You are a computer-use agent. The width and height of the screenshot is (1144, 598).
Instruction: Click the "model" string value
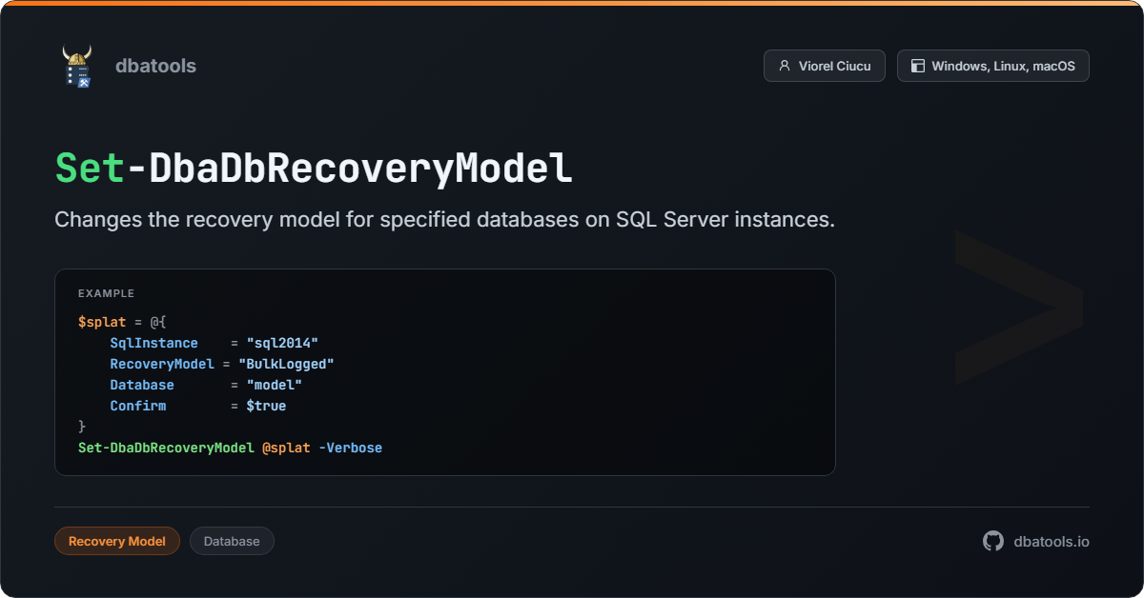coord(275,385)
